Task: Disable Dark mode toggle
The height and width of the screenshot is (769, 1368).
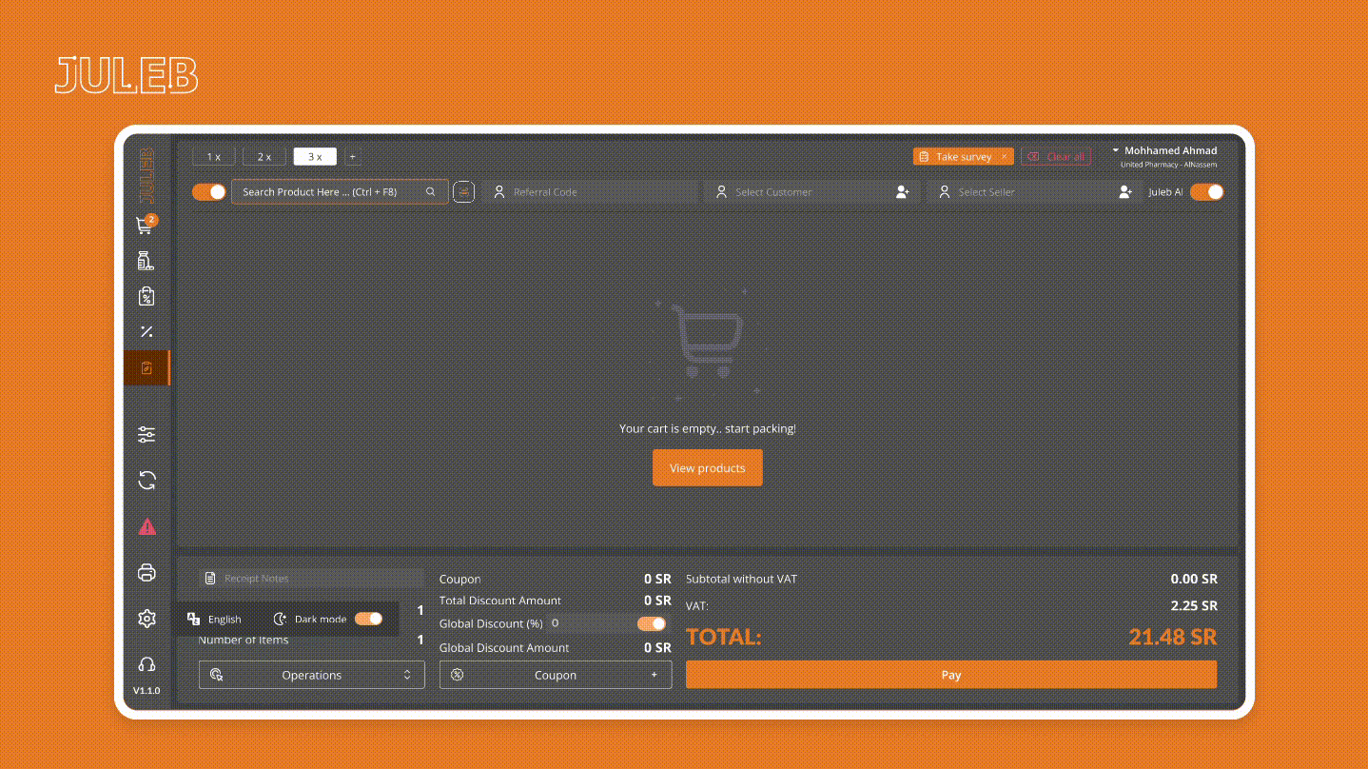Action: pyautogui.click(x=368, y=619)
